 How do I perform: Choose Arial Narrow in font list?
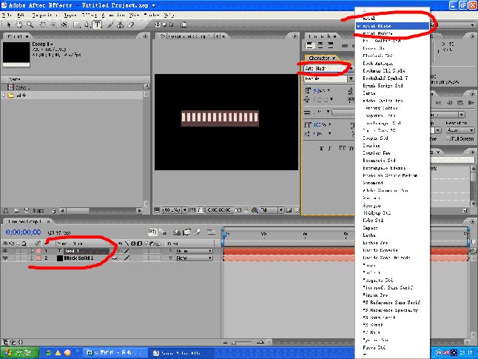pyautogui.click(x=392, y=33)
